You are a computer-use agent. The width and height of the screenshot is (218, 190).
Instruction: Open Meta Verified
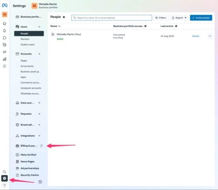(26, 155)
